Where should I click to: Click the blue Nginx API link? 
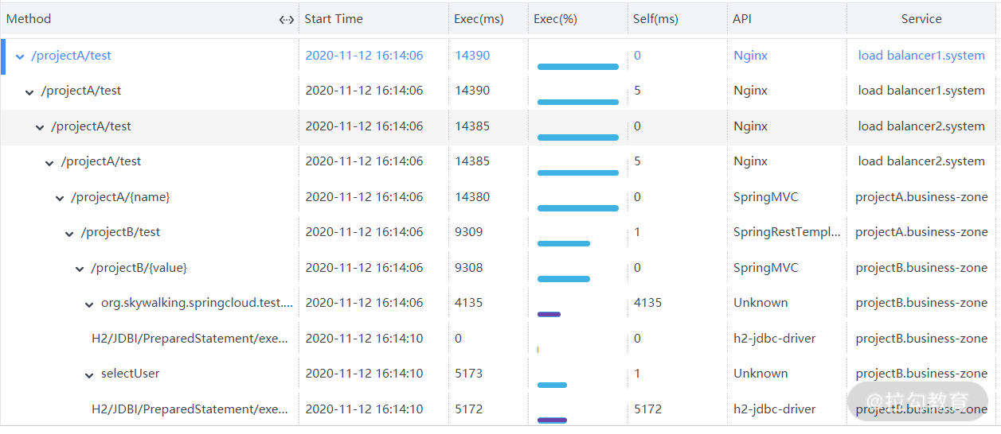pyautogui.click(x=751, y=56)
